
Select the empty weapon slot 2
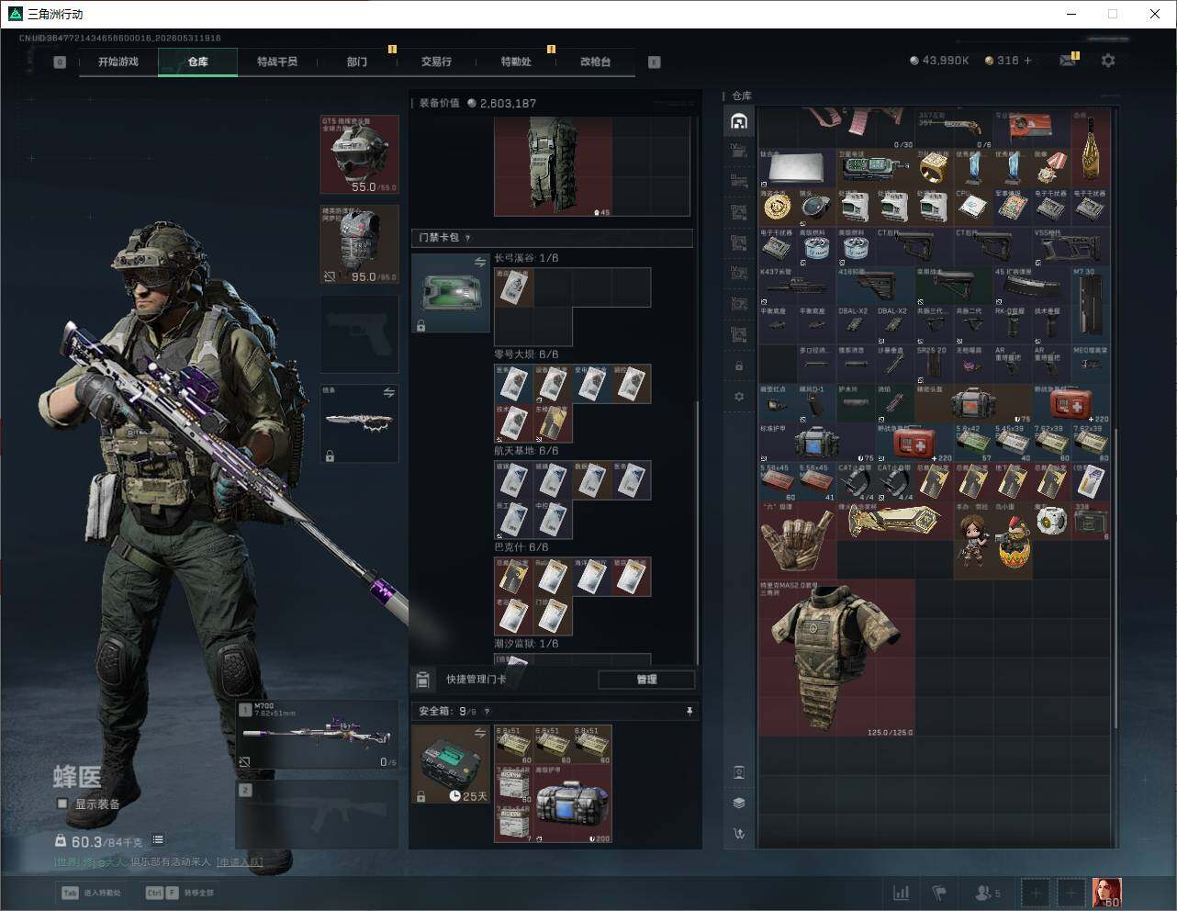(x=318, y=815)
